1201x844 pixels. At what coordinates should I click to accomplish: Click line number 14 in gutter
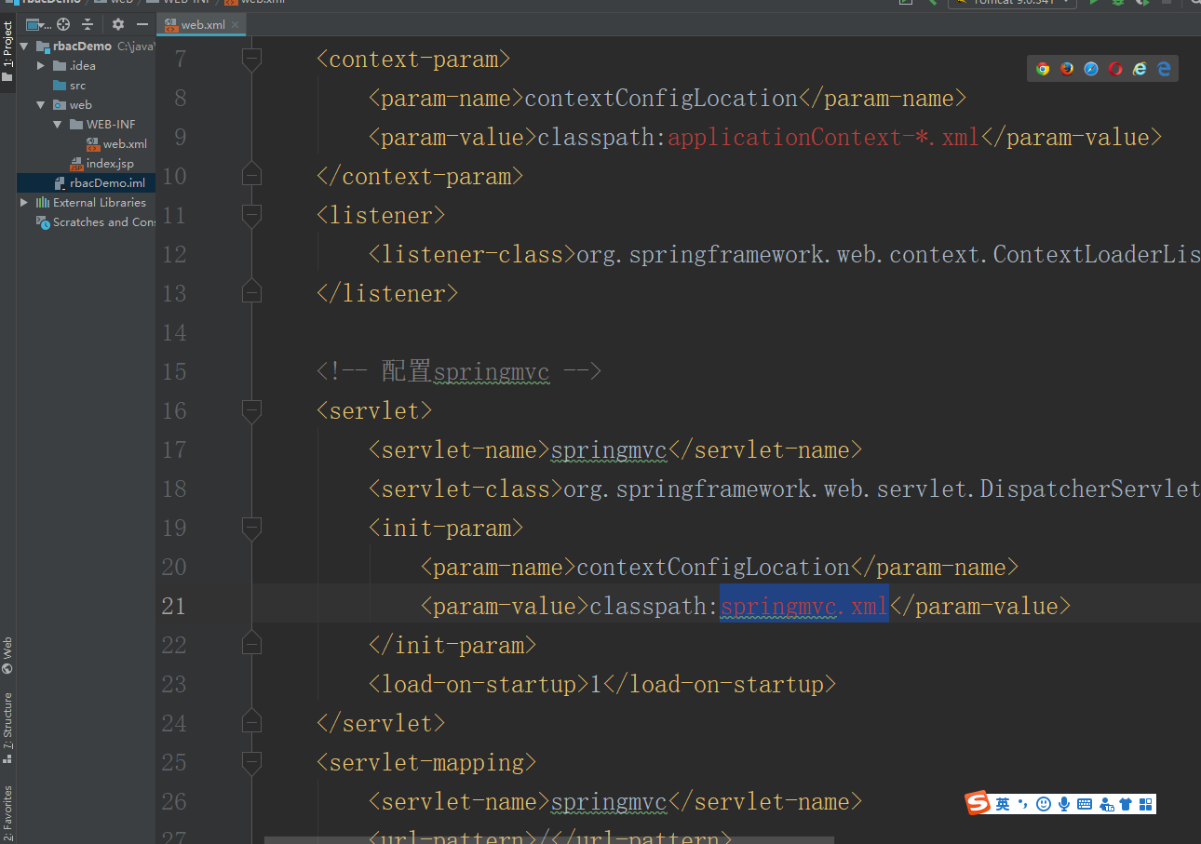174,333
